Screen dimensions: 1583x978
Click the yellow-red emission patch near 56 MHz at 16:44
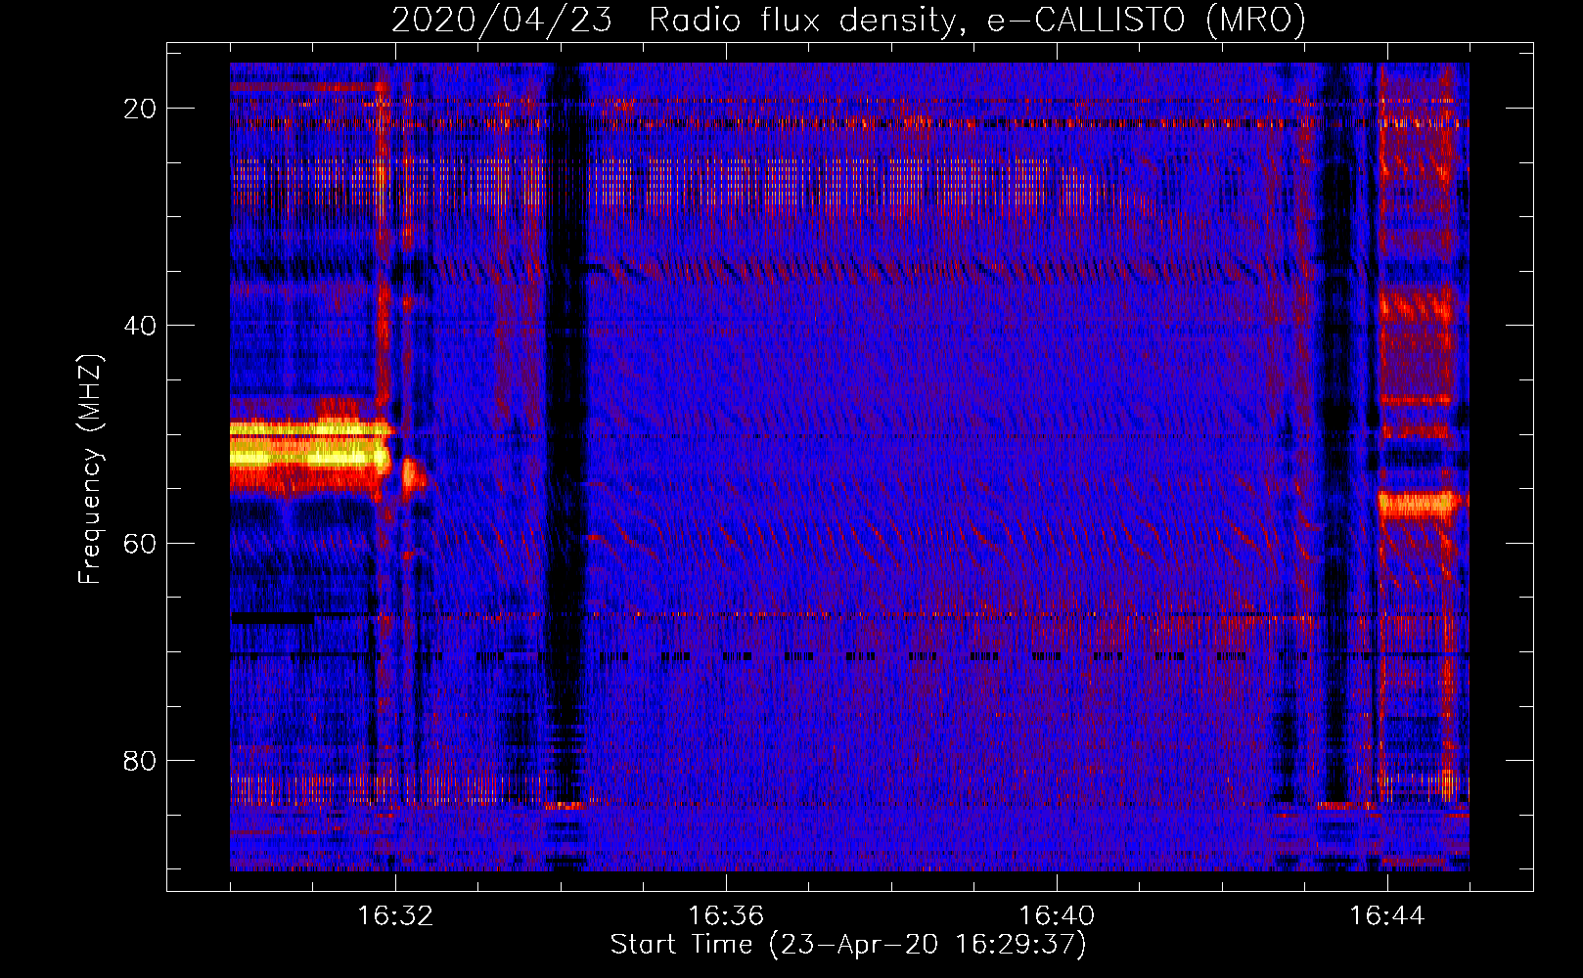[1419, 505]
